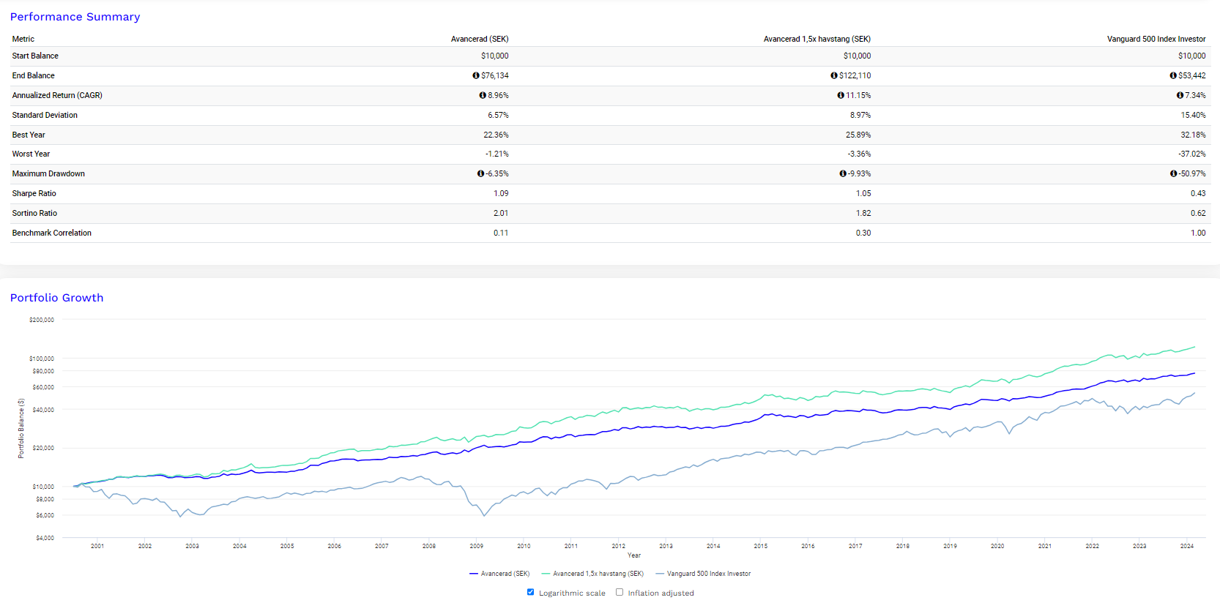This screenshot has height=603, width=1220.
Task: Uncheck the Logarithmic scale checkbox
Action: coord(530,592)
